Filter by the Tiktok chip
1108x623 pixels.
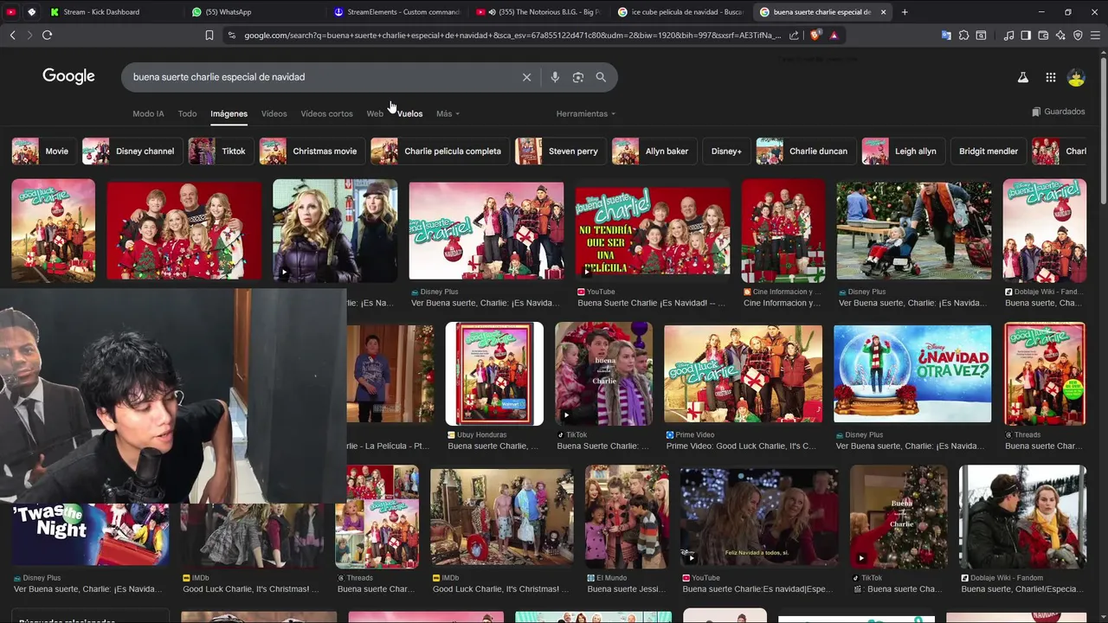tap(221, 151)
